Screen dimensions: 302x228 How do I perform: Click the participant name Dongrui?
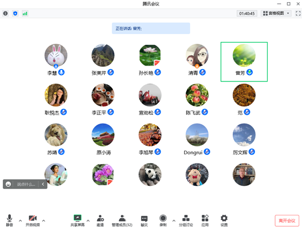click(193, 153)
